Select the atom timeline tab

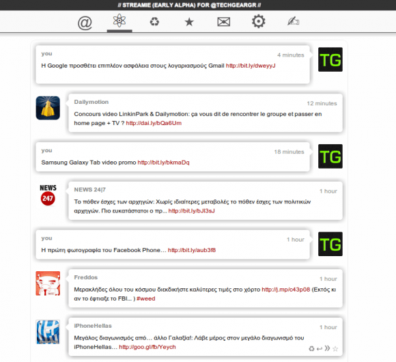pyautogui.click(x=119, y=20)
